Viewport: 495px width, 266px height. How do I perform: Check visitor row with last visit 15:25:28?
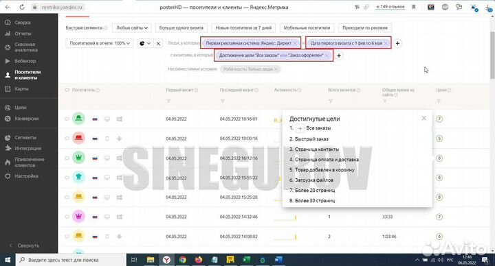67,197
